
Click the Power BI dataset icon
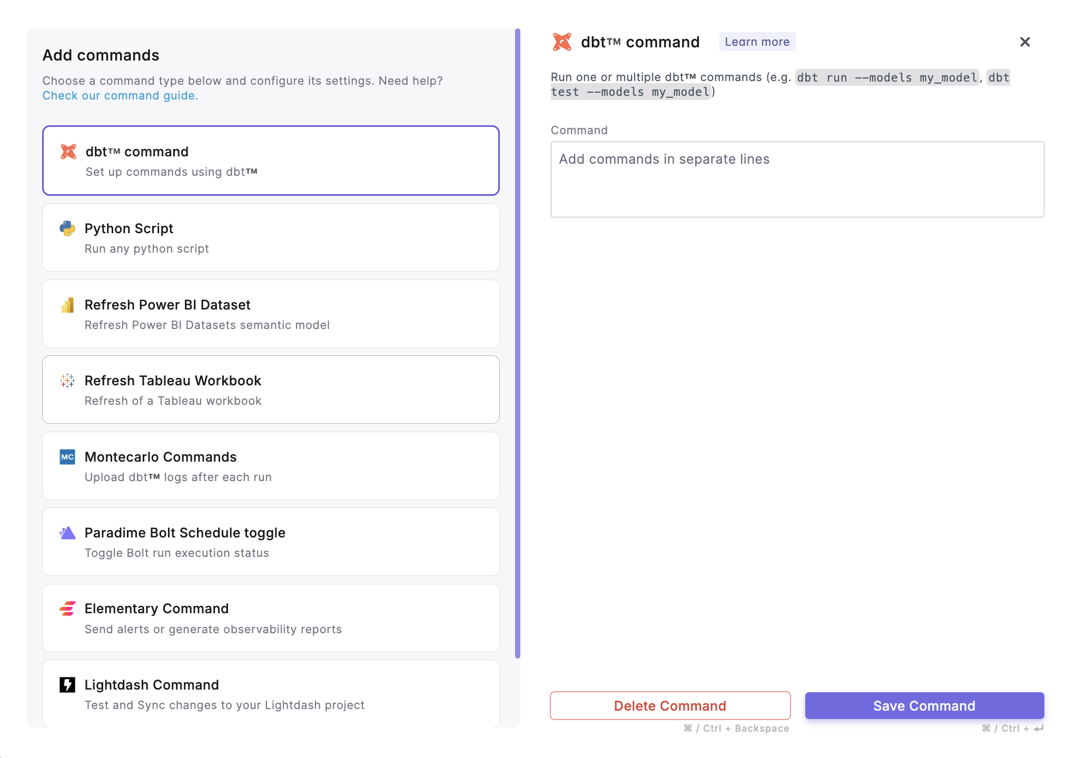click(67, 305)
